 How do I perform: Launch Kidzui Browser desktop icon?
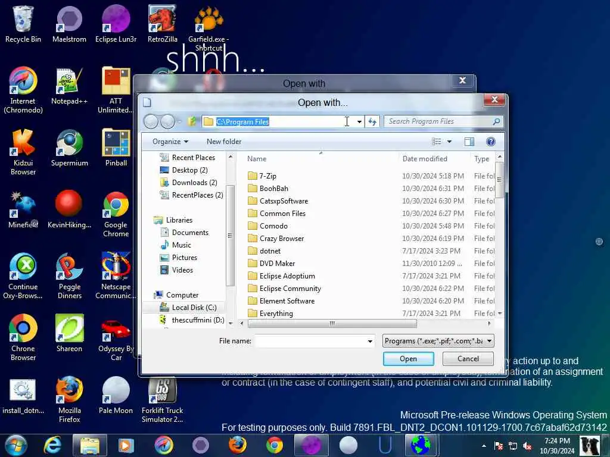(x=23, y=152)
